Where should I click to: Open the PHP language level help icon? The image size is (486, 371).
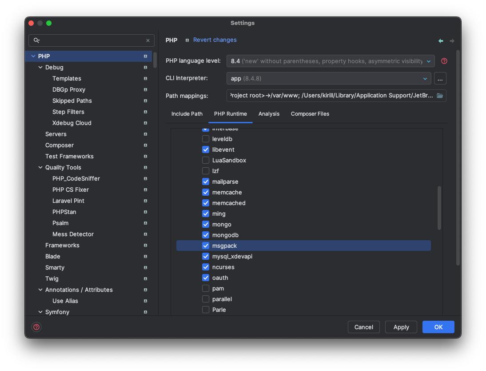pyautogui.click(x=444, y=61)
